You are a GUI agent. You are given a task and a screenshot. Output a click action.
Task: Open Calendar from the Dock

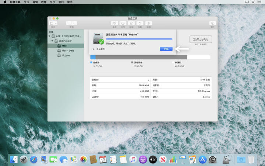tap(103, 160)
